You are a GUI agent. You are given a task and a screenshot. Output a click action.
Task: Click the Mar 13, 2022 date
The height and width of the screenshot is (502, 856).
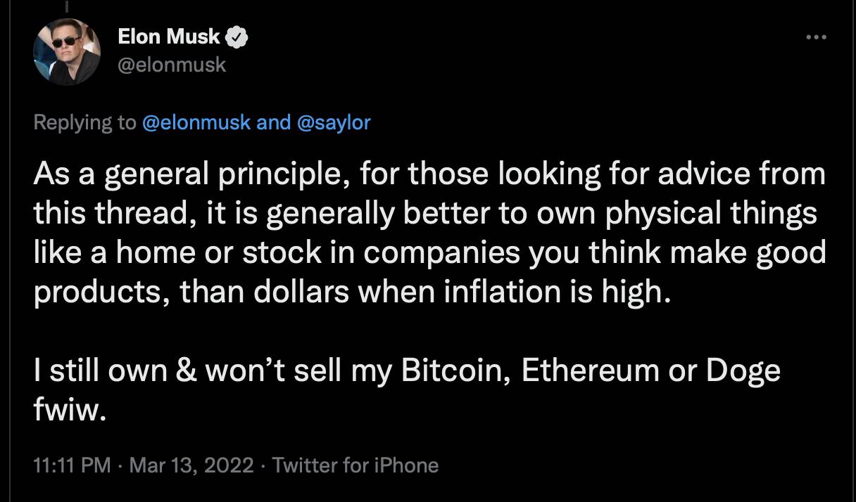tap(192, 465)
